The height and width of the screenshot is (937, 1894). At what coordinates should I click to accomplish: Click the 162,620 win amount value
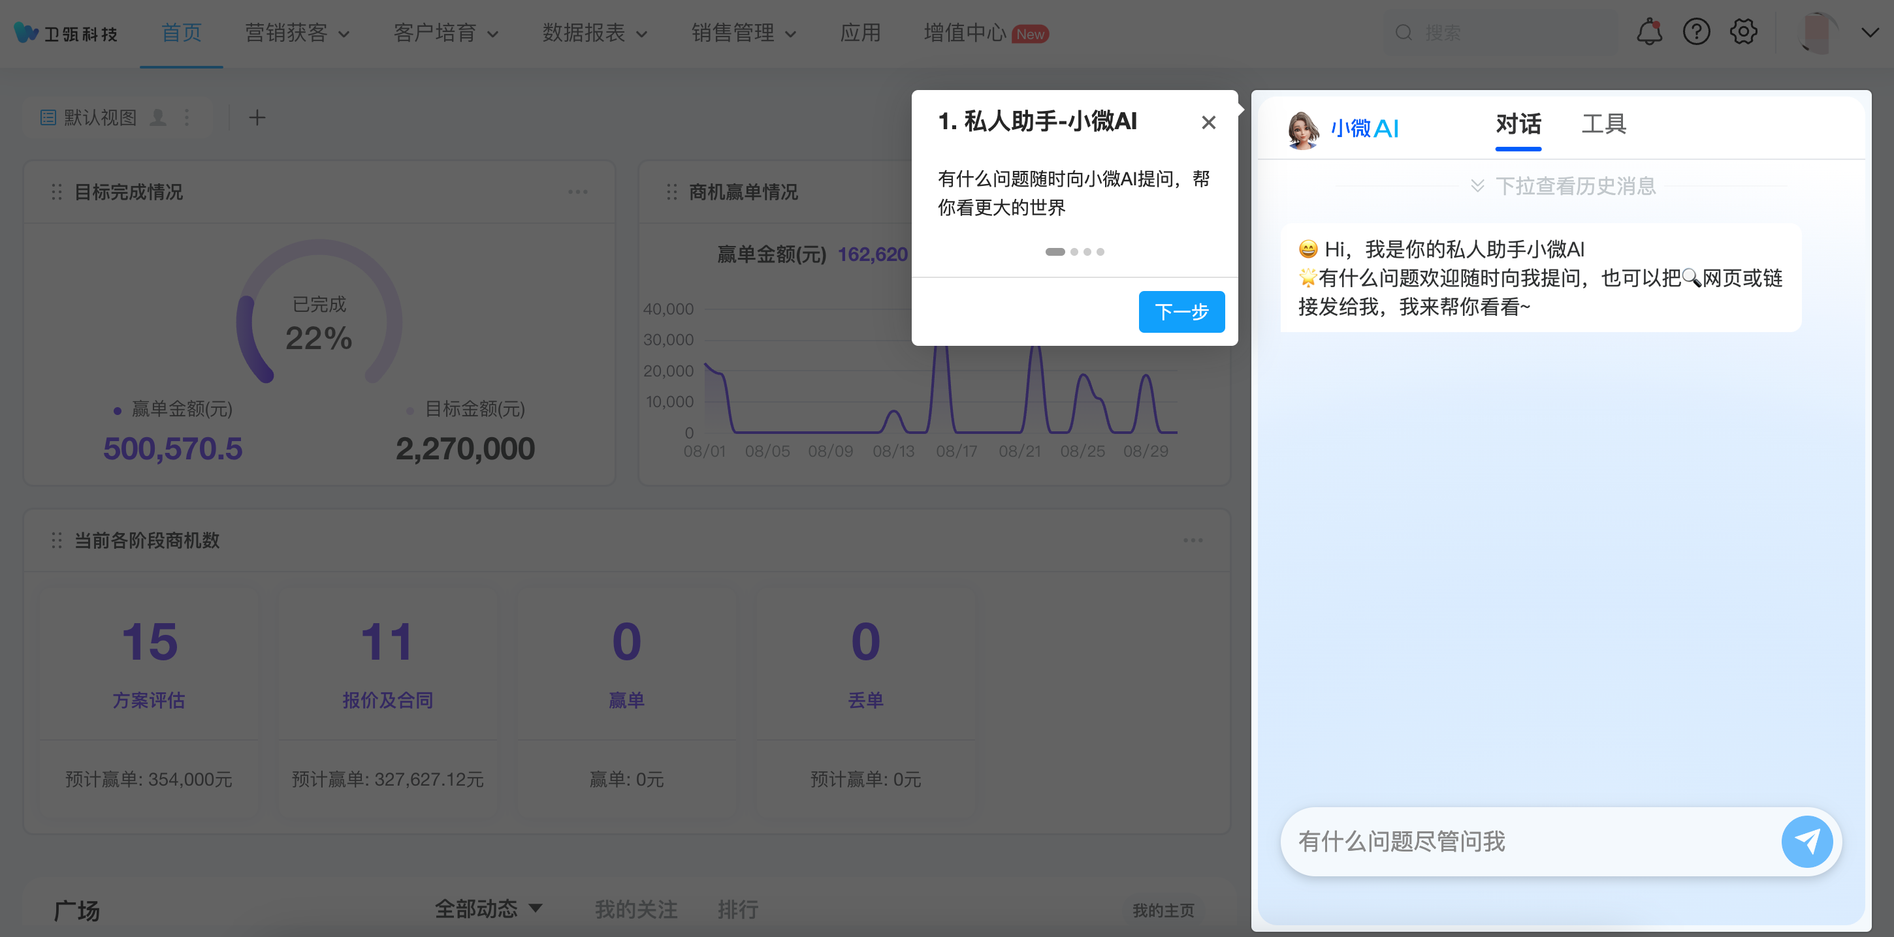tap(873, 255)
